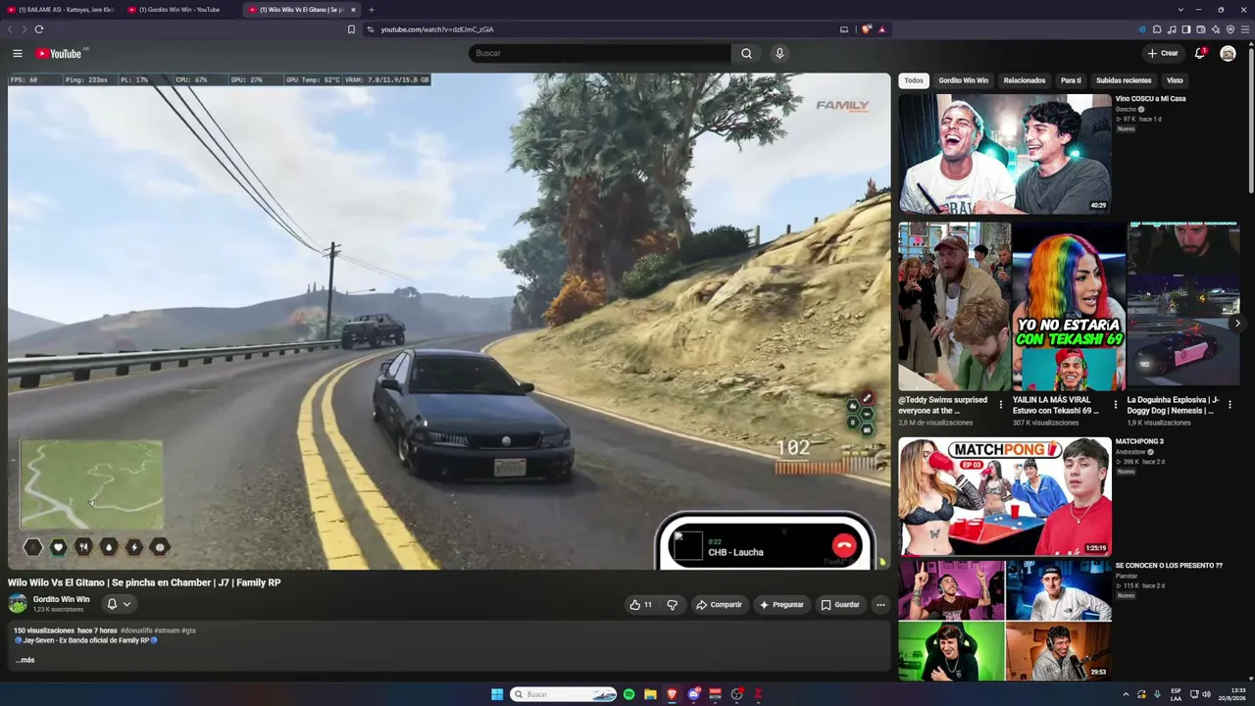Open Brave Shields lion icon
The image size is (1255, 706).
(867, 29)
